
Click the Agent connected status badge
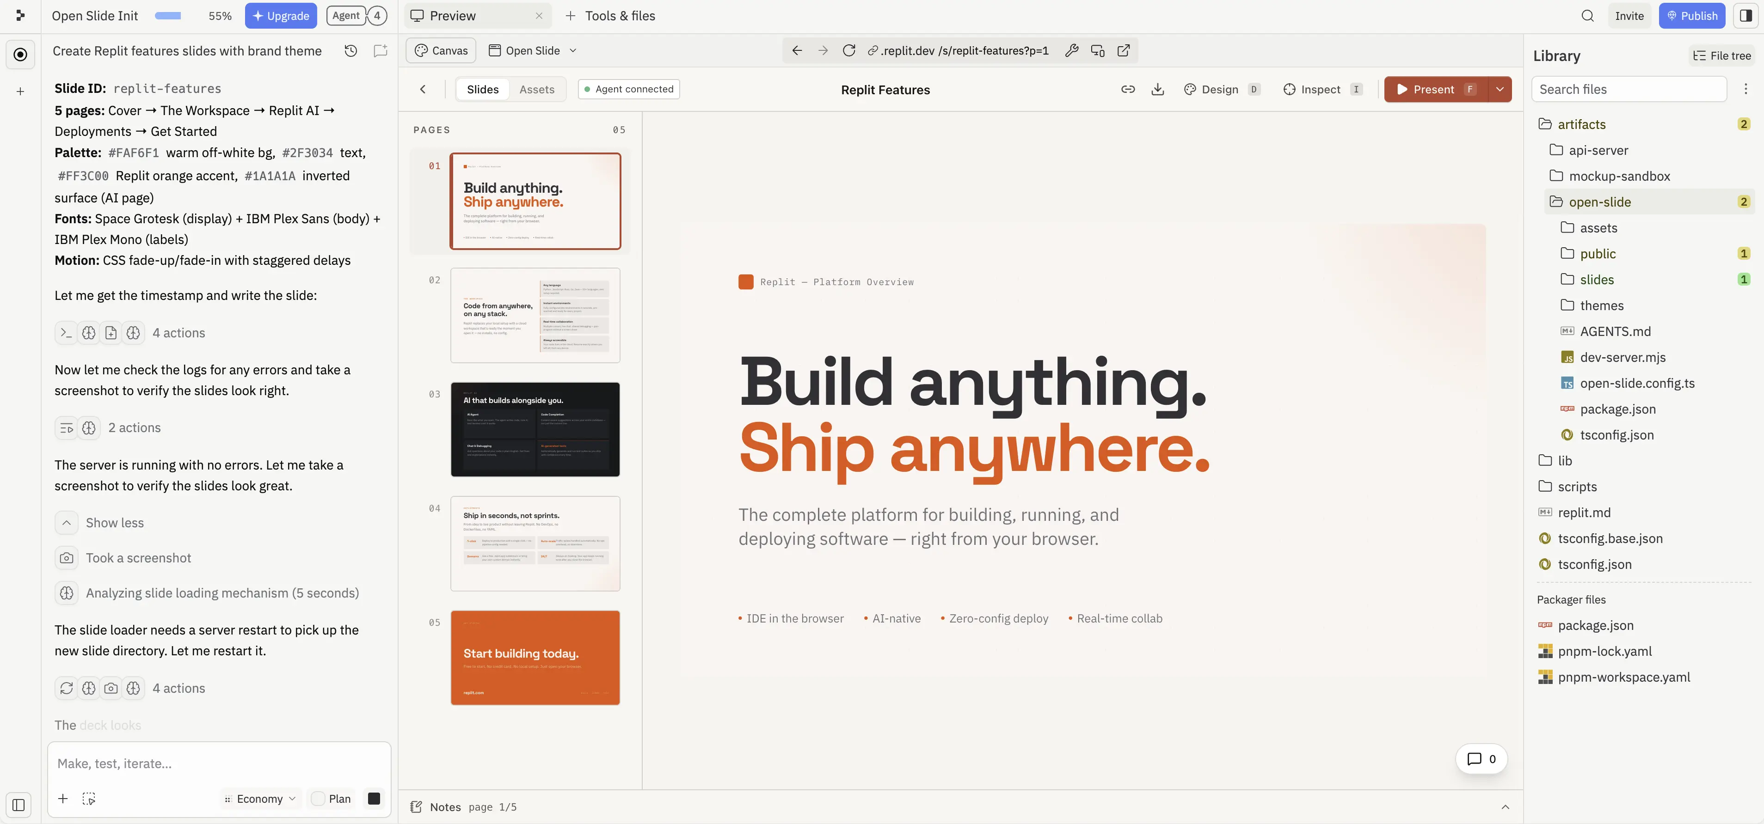pyautogui.click(x=629, y=89)
